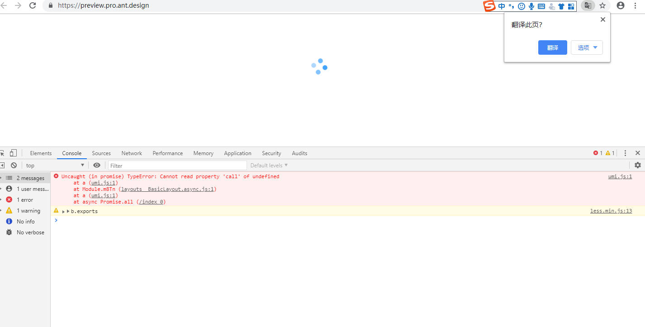The height and width of the screenshot is (327, 645).
Task: Open DevTools customize three-dot menu
Action: click(x=625, y=153)
